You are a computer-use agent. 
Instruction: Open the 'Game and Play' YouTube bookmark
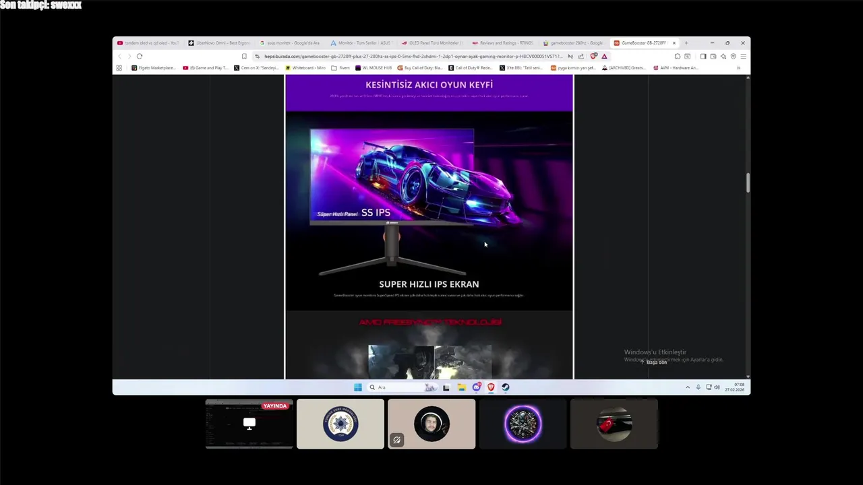click(x=206, y=68)
